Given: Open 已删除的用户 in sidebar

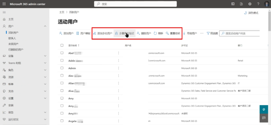Looking at the screenshot, I should (16, 50).
